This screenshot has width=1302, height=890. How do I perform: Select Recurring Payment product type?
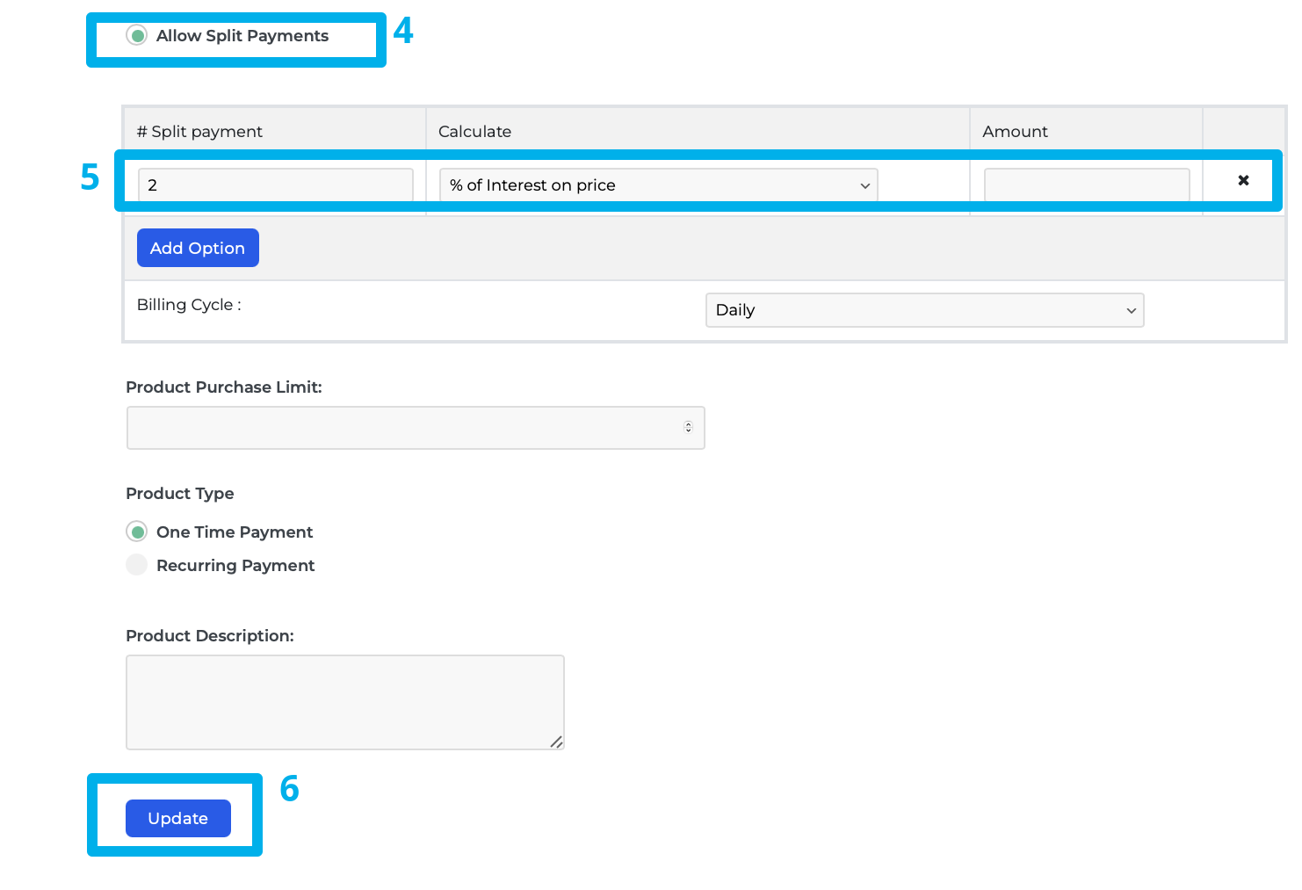click(137, 565)
